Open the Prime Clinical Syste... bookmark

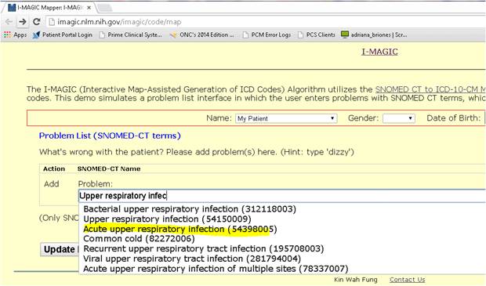point(131,34)
